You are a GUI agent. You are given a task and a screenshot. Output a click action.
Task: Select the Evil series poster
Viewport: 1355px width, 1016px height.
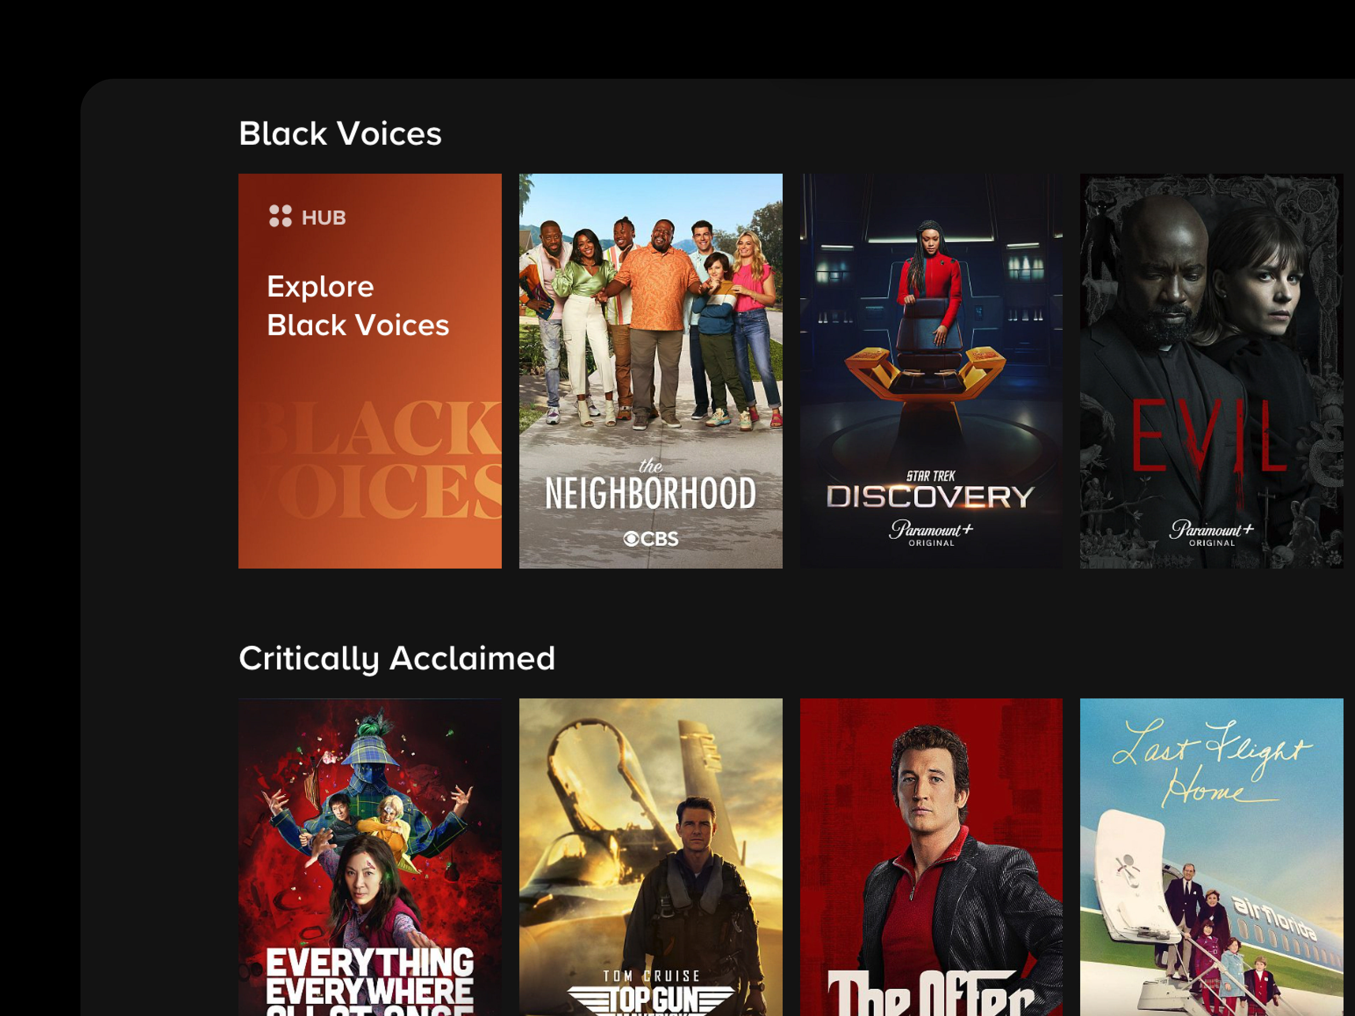pyautogui.click(x=1212, y=371)
